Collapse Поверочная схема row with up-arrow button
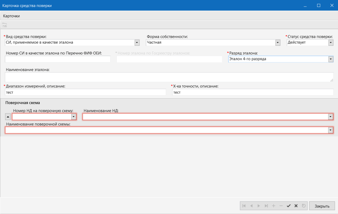Image resolution: width=338 pixels, height=214 pixels. 8,117
